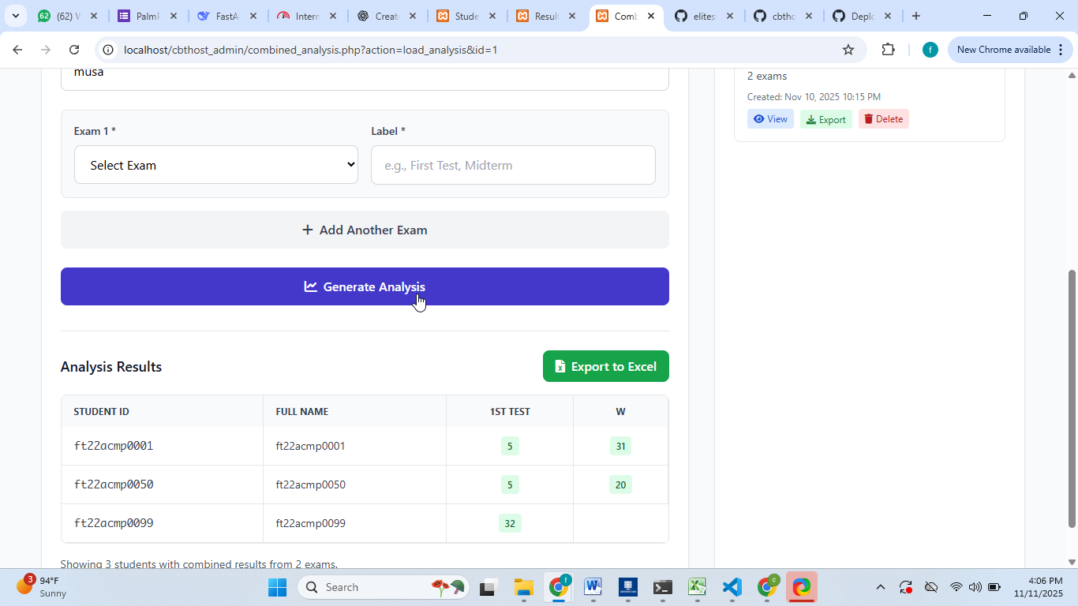Click the chart icon on Generate Analysis
Screen dimensions: 1078x606
(x=311, y=286)
